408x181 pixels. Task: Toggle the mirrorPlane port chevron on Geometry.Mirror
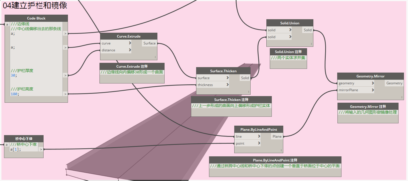373,90
